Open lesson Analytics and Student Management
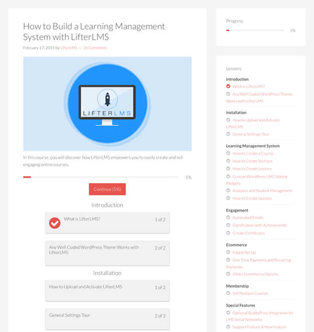 coord(262,191)
